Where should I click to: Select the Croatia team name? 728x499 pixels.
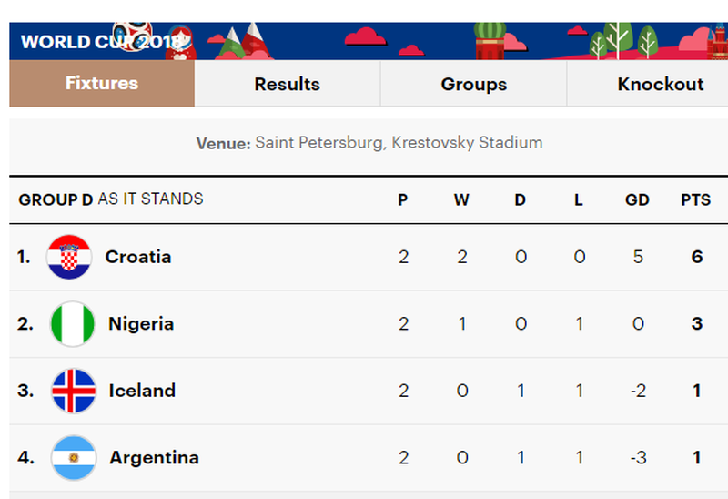coord(138,257)
